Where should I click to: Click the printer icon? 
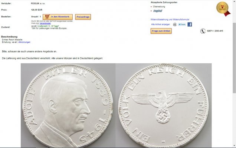(175, 24)
